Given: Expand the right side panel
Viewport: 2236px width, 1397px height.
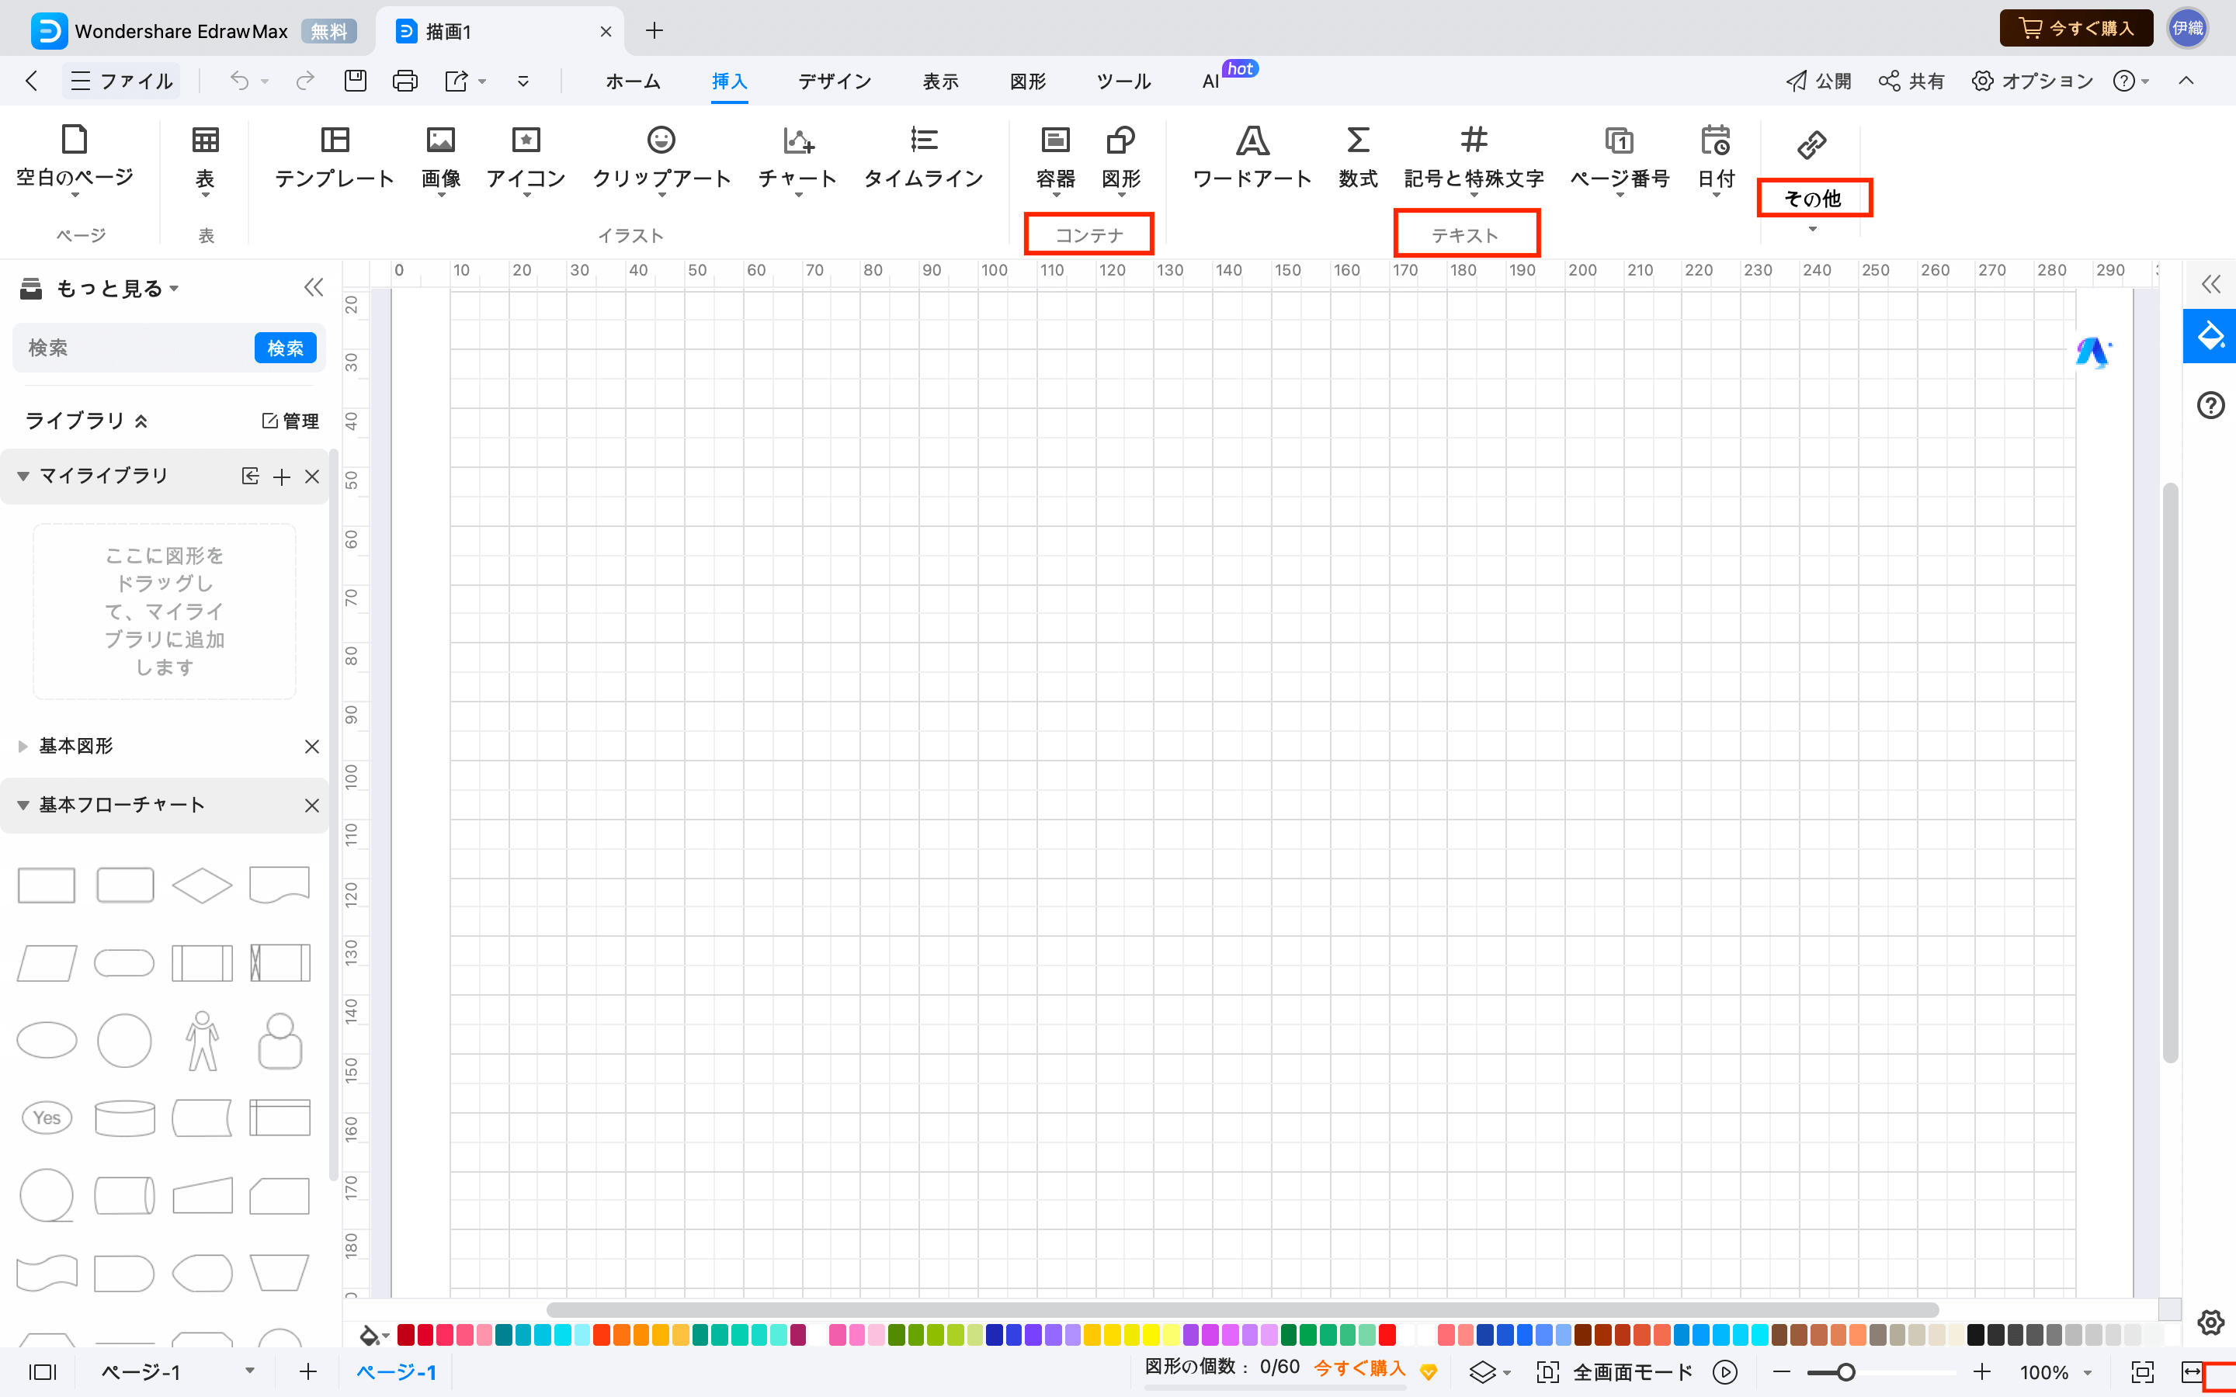Looking at the screenshot, I should tap(2210, 283).
